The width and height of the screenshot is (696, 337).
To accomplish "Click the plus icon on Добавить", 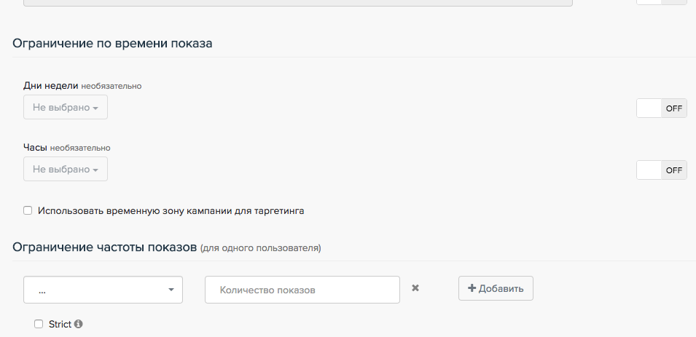I will click(x=472, y=288).
